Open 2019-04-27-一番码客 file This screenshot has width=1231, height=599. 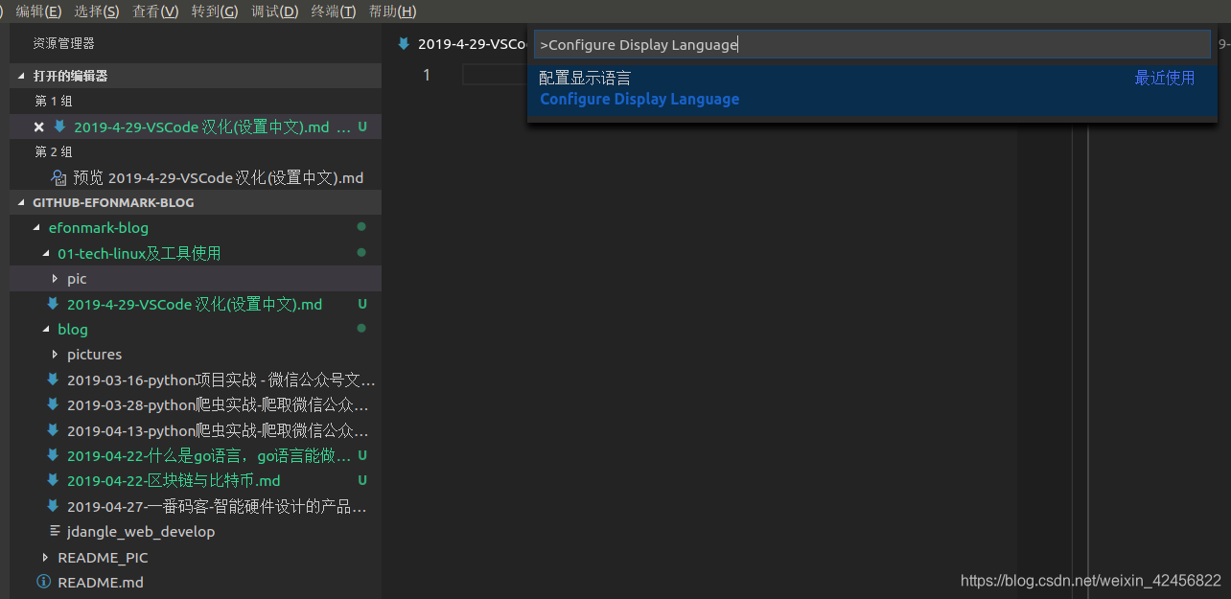(217, 506)
